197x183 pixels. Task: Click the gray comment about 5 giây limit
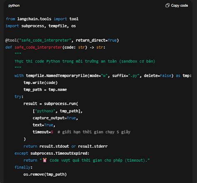click(x=94, y=132)
